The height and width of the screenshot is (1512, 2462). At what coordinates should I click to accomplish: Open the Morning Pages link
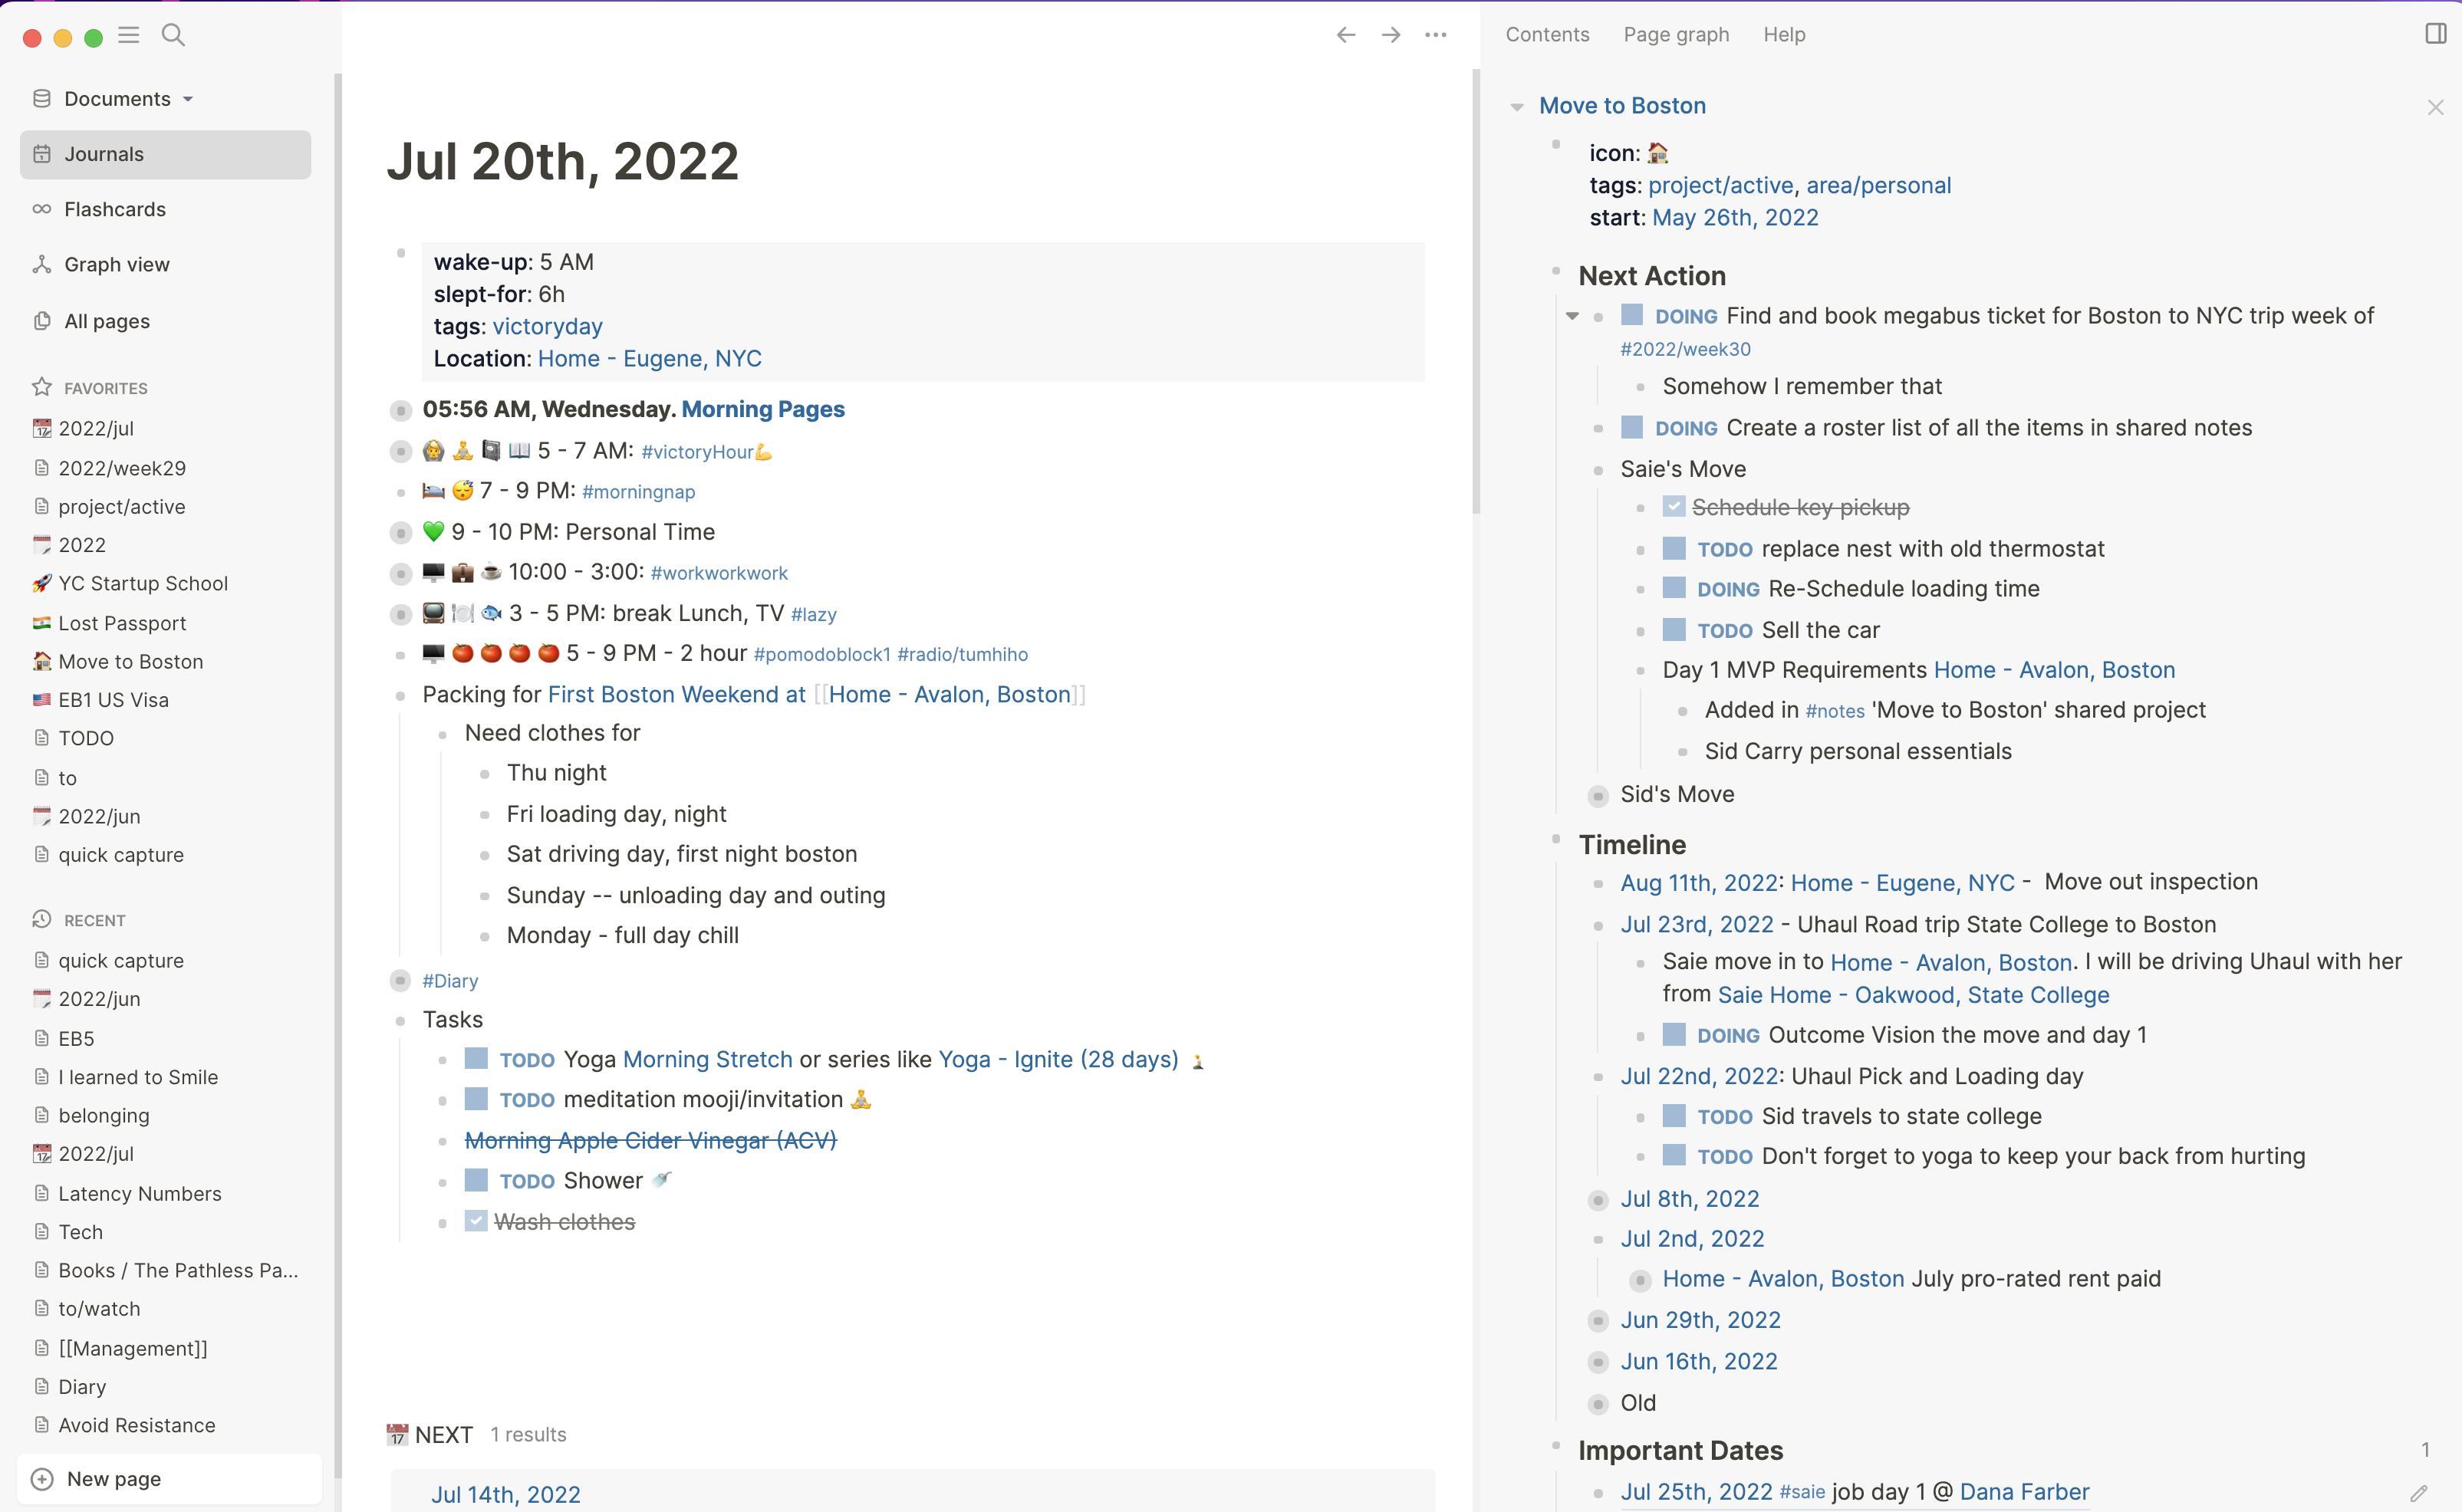coord(763,409)
